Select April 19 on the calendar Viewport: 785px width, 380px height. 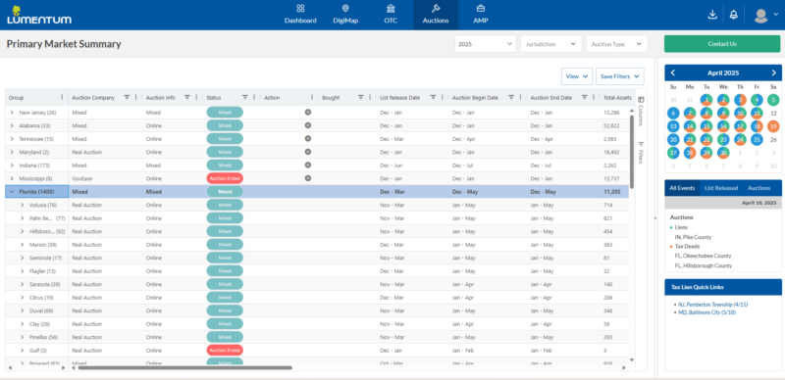[773, 126]
